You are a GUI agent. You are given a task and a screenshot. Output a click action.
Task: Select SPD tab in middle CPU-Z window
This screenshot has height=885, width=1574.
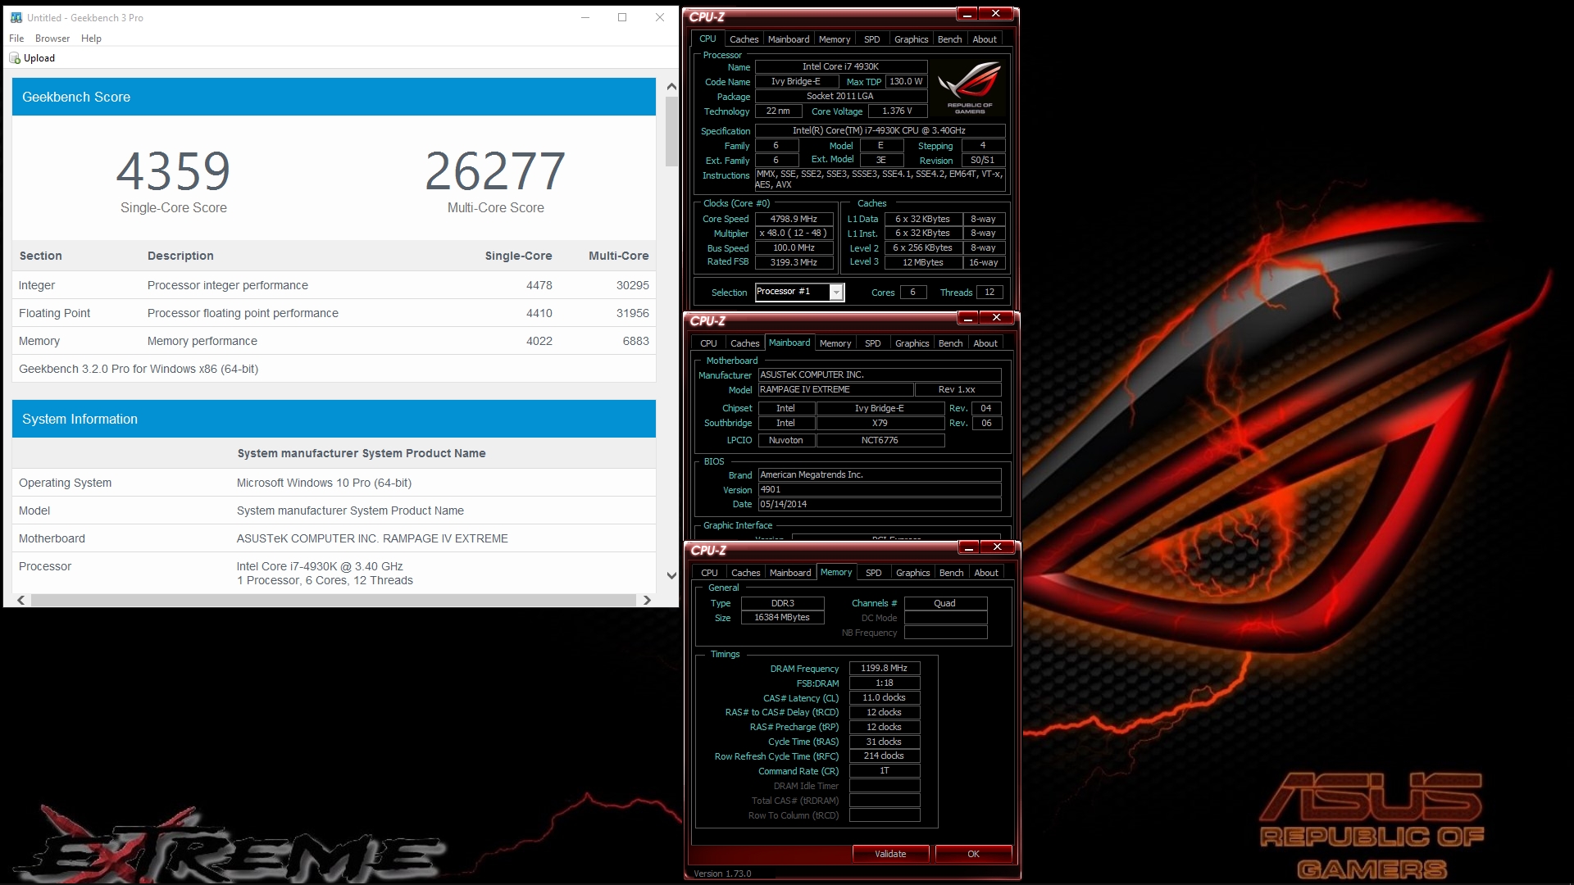coord(873,343)
